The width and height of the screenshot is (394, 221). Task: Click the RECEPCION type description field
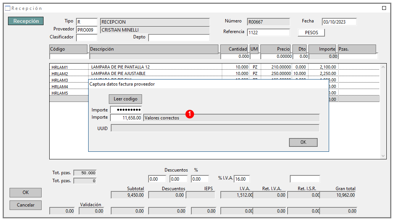[x=155, y=22]
